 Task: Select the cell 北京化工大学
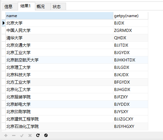point(59,90)
